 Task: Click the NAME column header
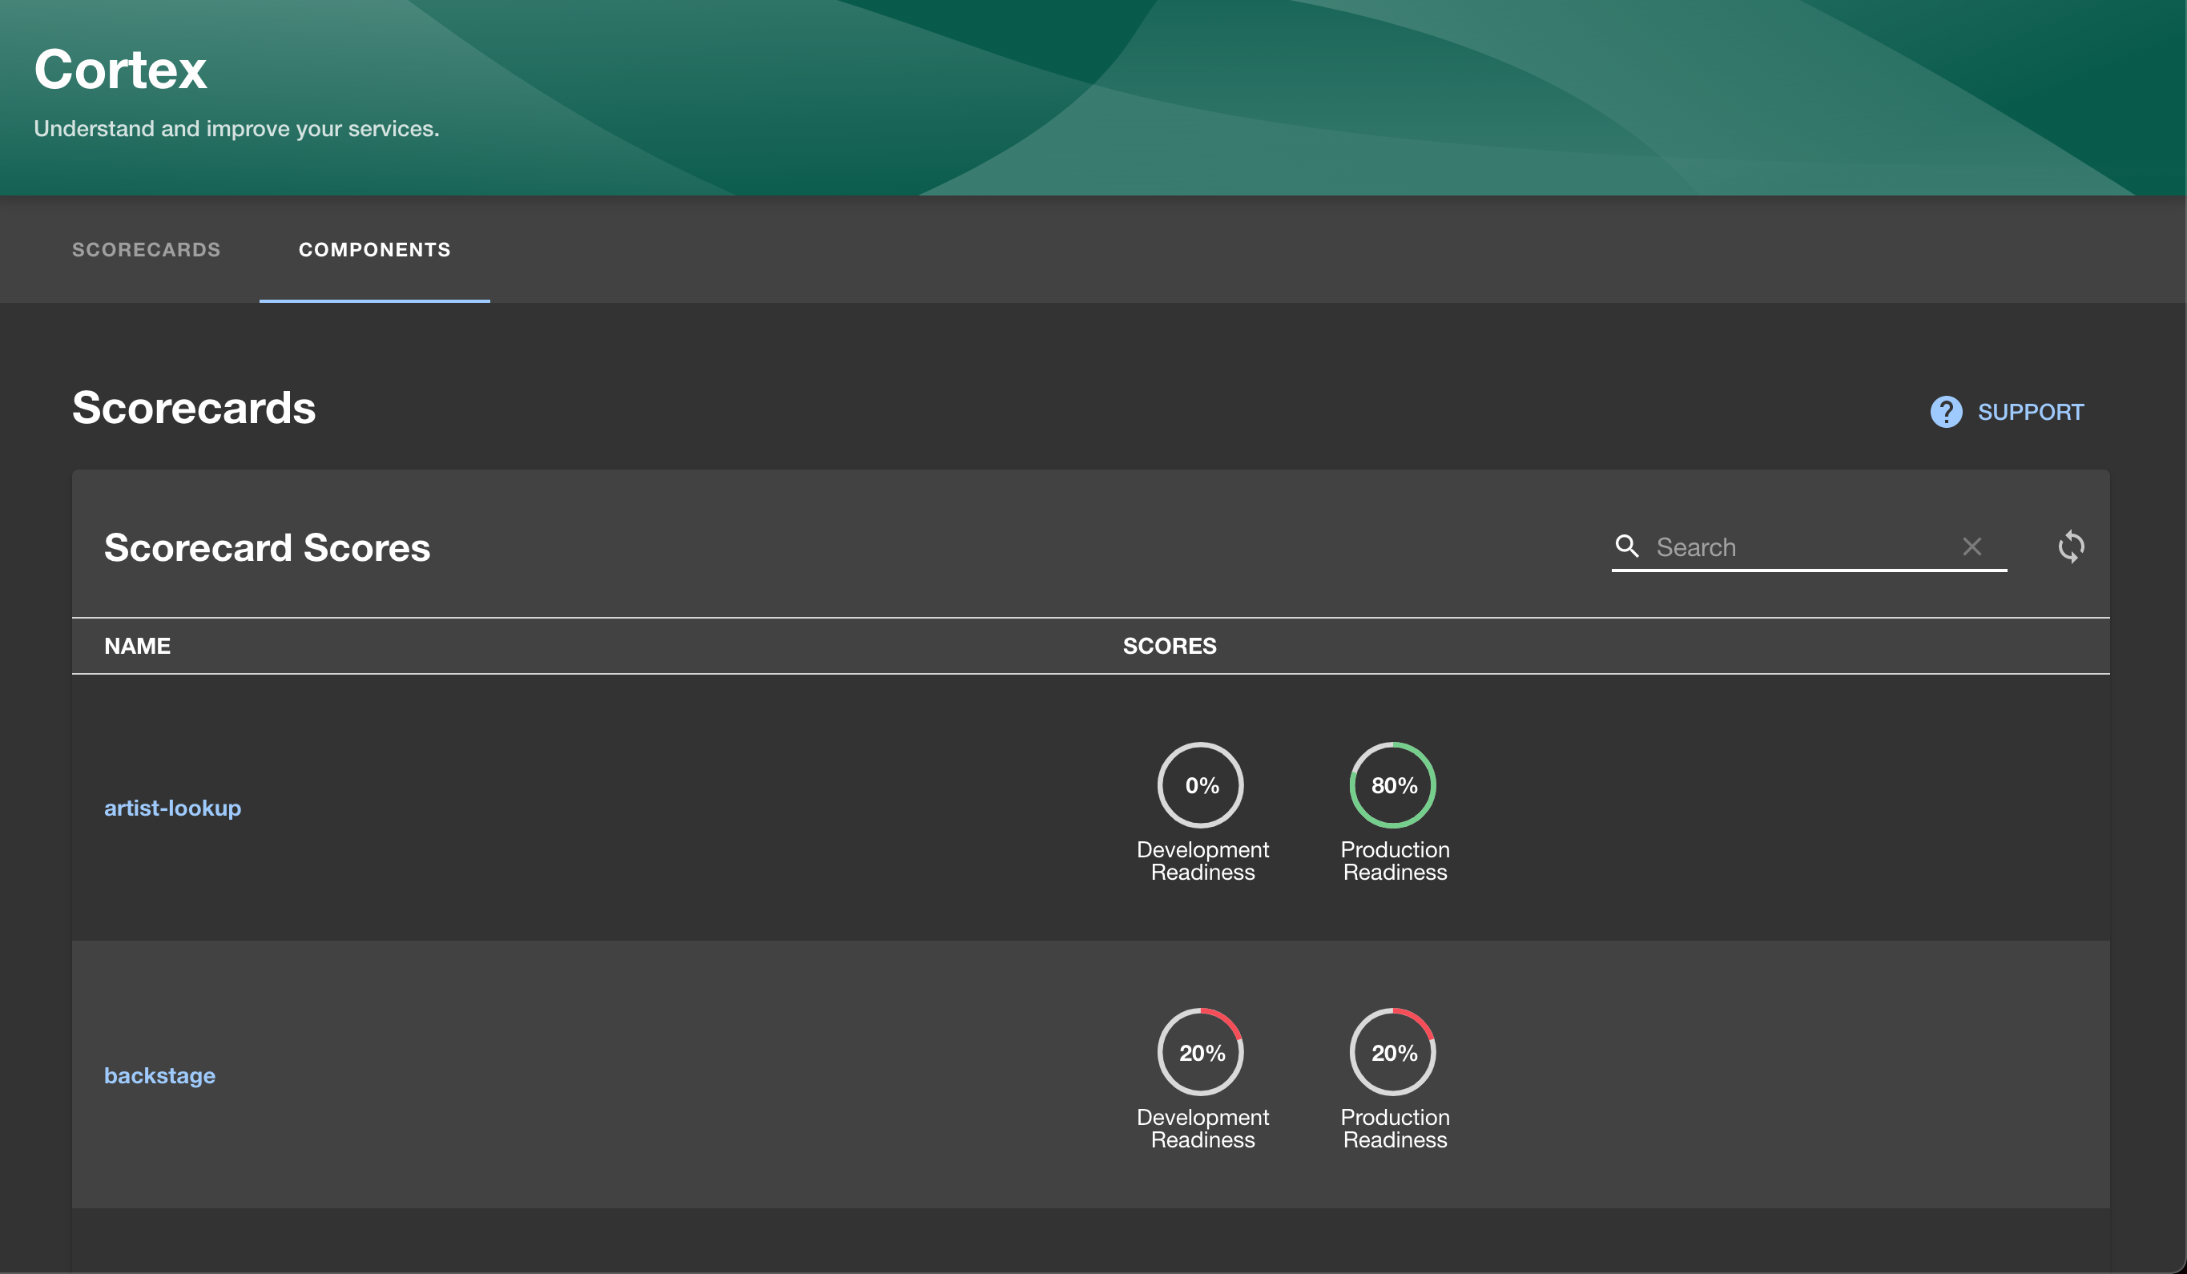tap(137, 646)
